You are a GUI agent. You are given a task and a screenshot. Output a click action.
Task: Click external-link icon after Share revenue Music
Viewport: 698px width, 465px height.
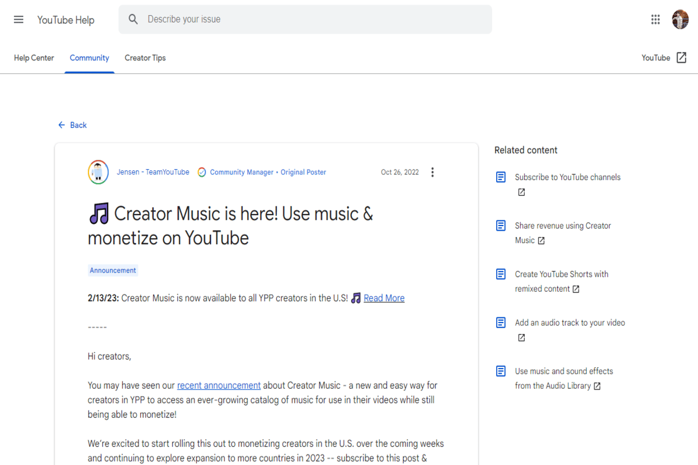point(542,241)
